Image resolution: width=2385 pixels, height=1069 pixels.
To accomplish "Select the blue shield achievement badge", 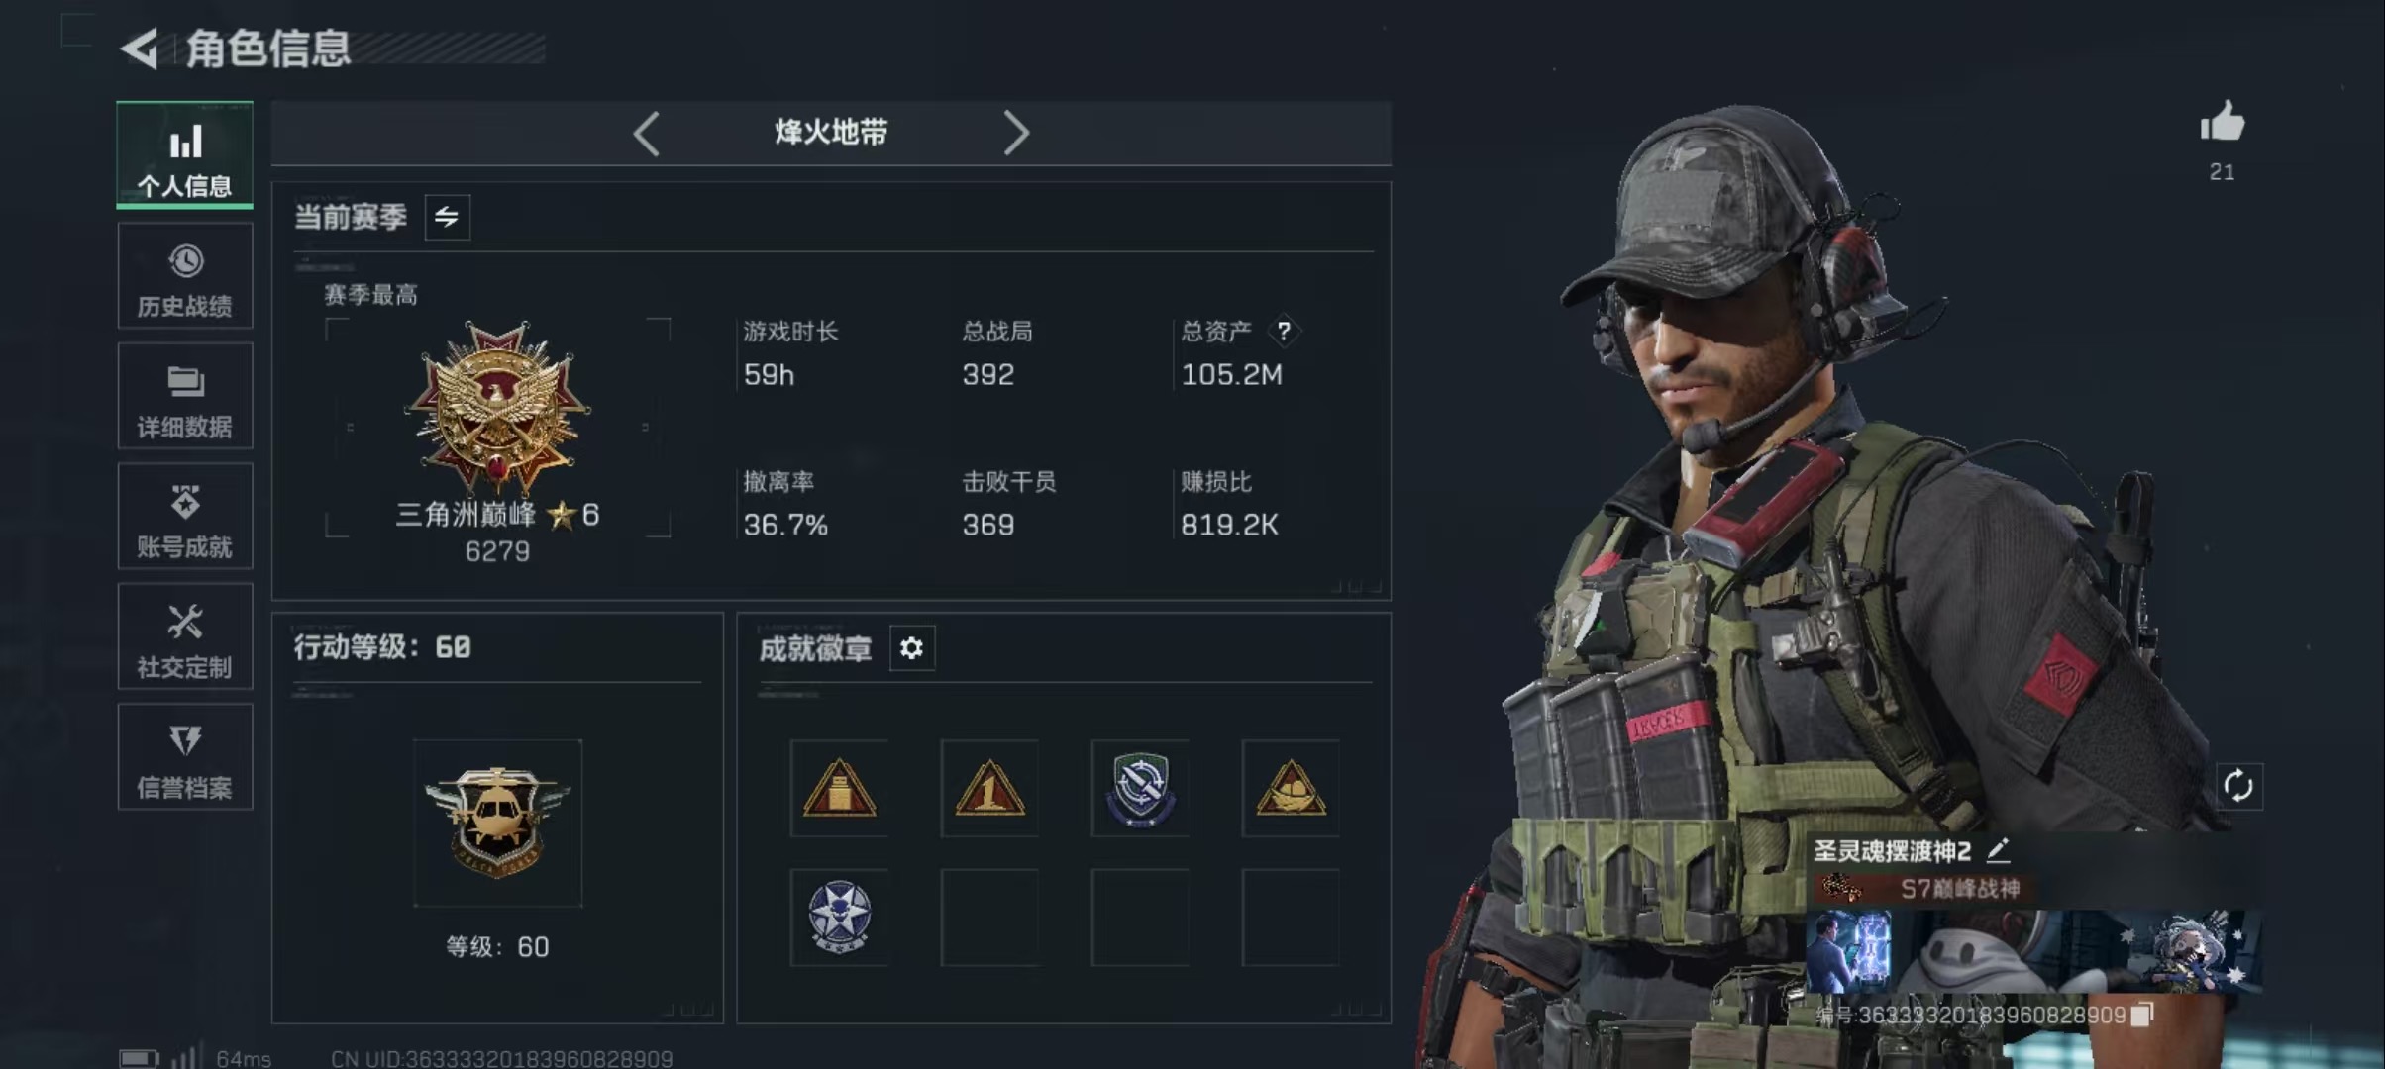I will pyautogui.click(x=1140, y=789).
